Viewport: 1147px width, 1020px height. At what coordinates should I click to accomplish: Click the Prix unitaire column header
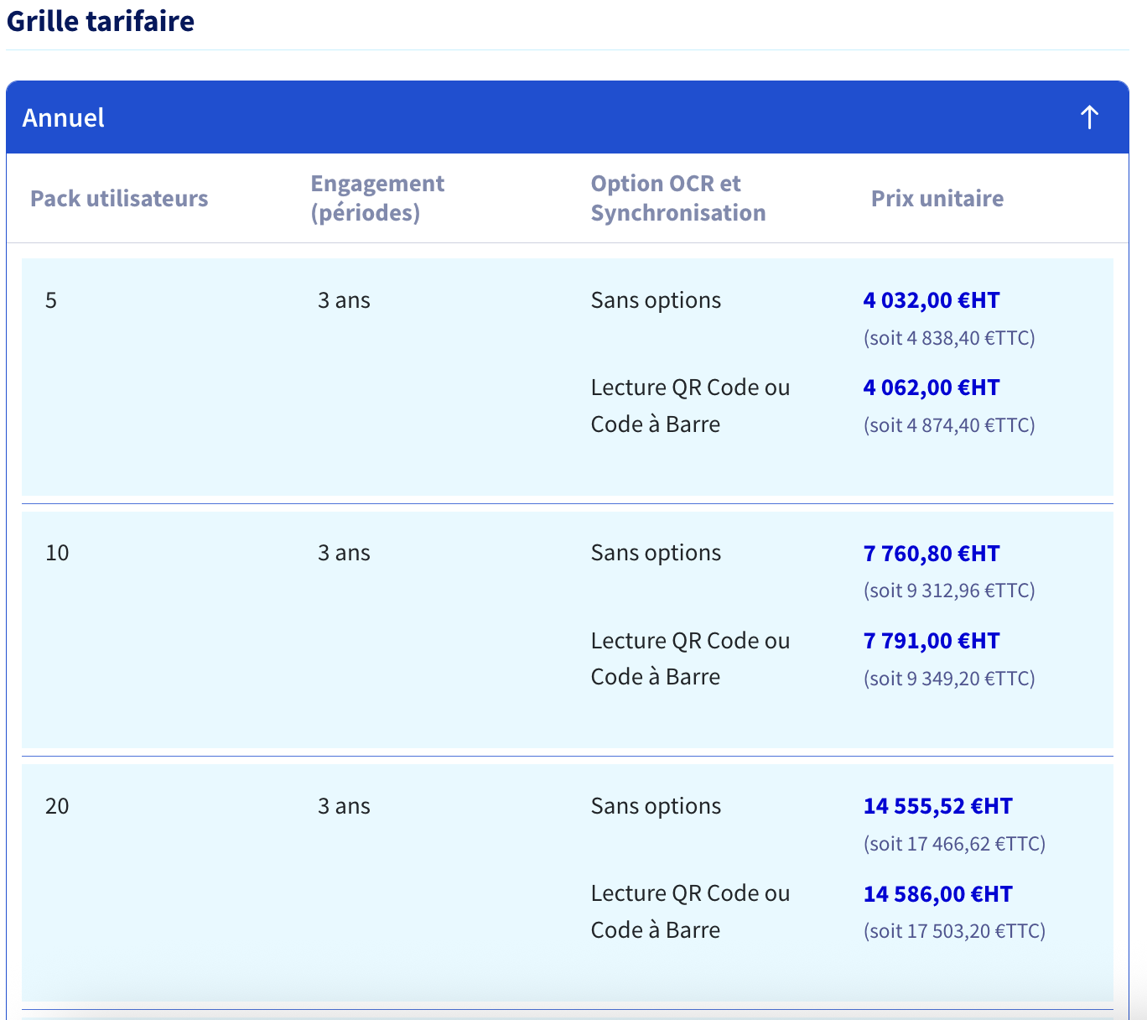click(x=937, y=199)
